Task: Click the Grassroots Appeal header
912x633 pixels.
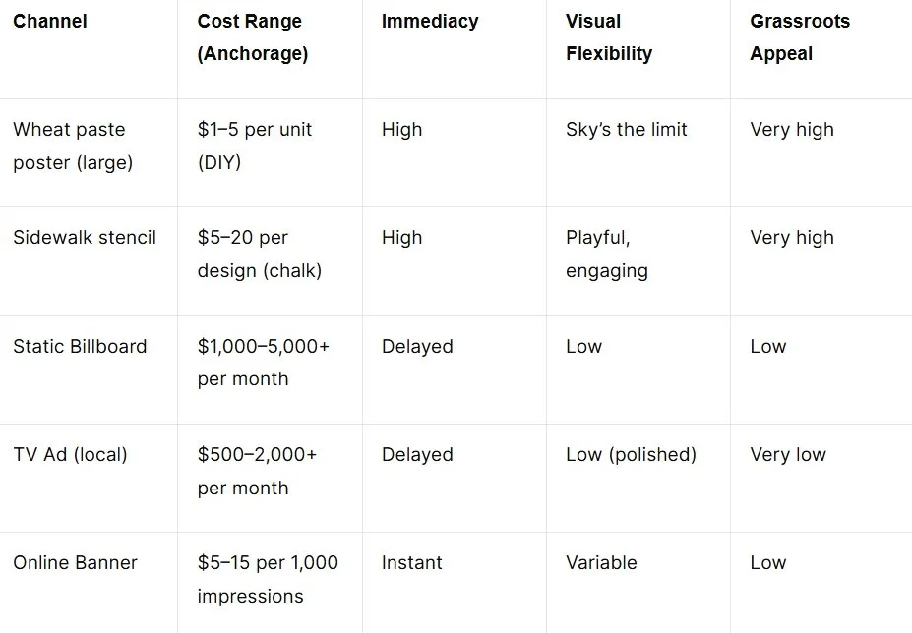Action: [800, 37]
